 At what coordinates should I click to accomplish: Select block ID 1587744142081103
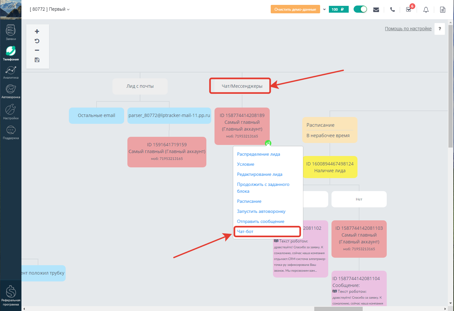(359, 239)
